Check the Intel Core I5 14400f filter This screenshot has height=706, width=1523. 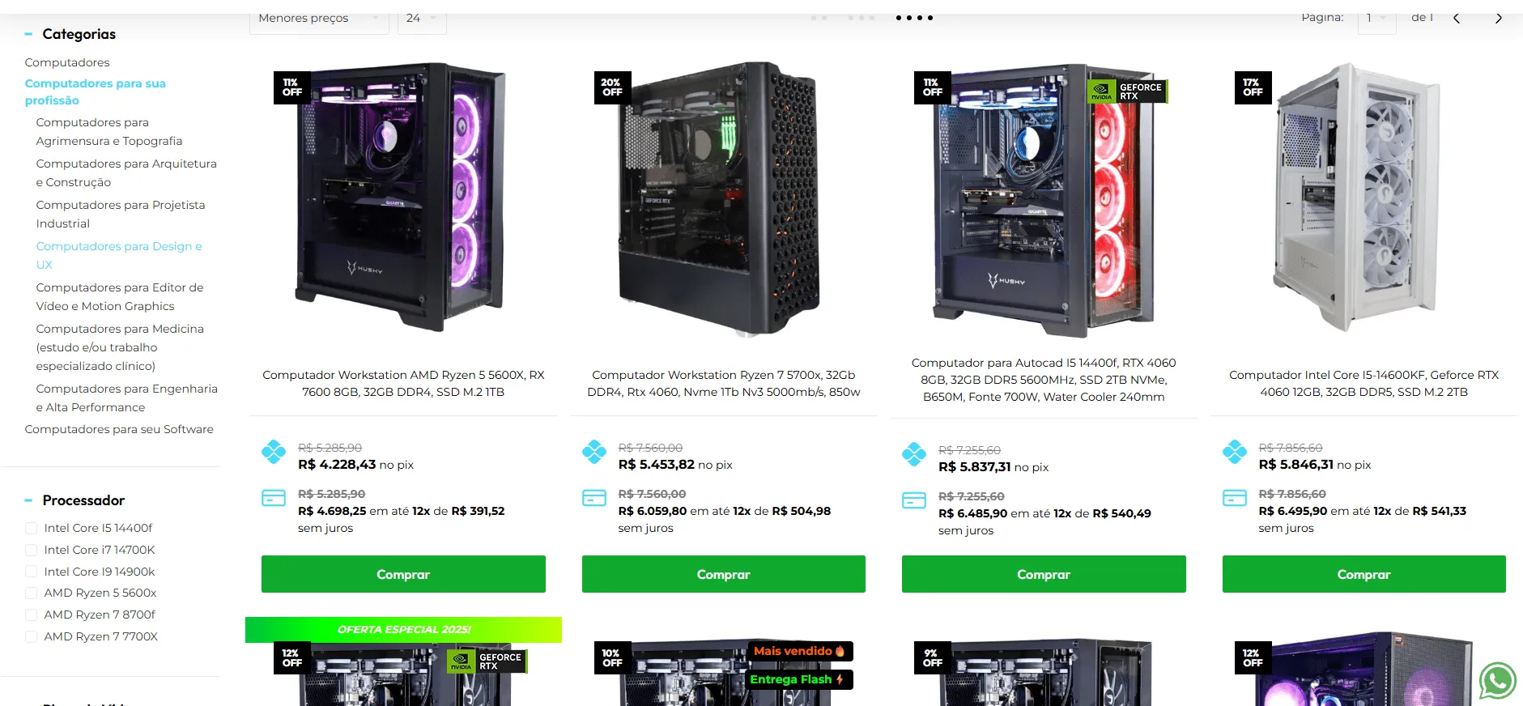(32, 529)
